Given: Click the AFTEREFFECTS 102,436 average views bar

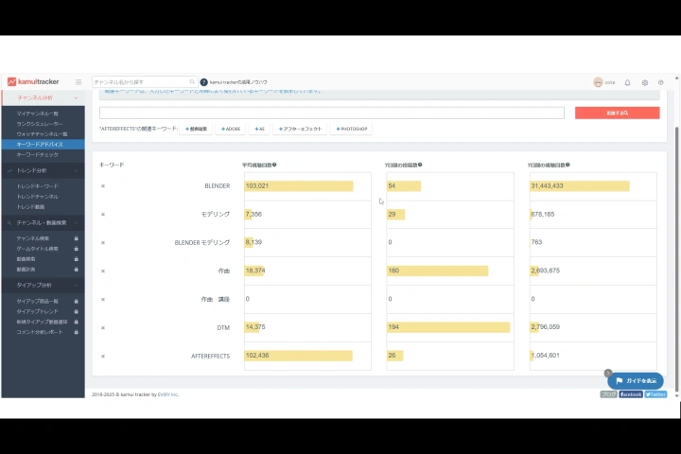Looking at the screenshot, I should tap(298, 356).
